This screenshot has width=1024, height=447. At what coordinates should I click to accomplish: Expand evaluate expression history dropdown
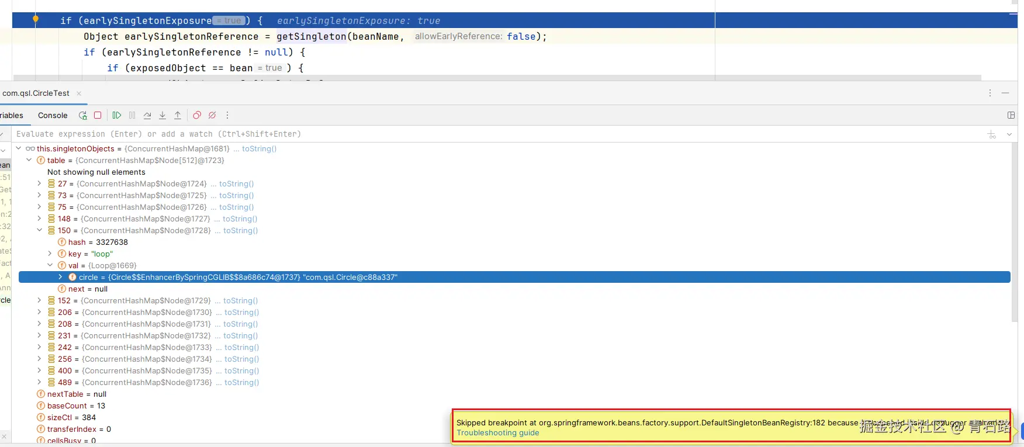[x=1009, y=134]
